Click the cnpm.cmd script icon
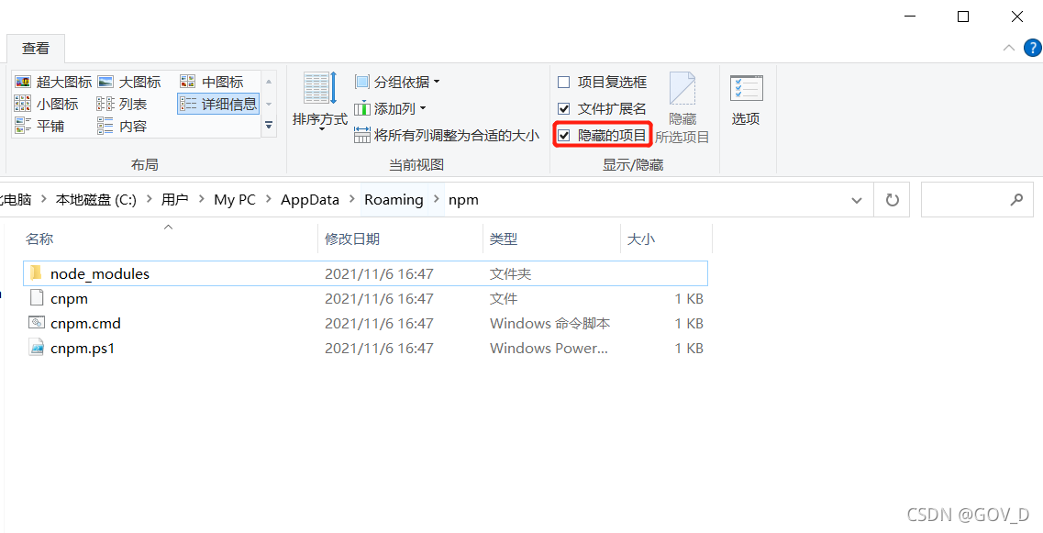This screenshot has width=1043, height=533. (x=36, y=323)
